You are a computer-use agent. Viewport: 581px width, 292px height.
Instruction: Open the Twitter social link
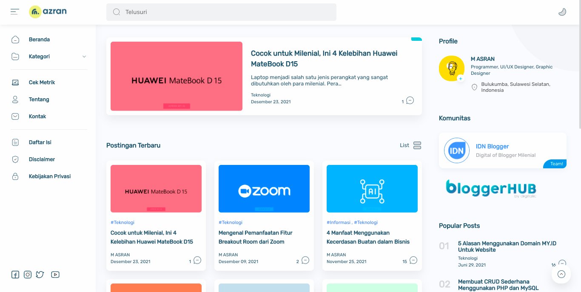click(40, 275)
